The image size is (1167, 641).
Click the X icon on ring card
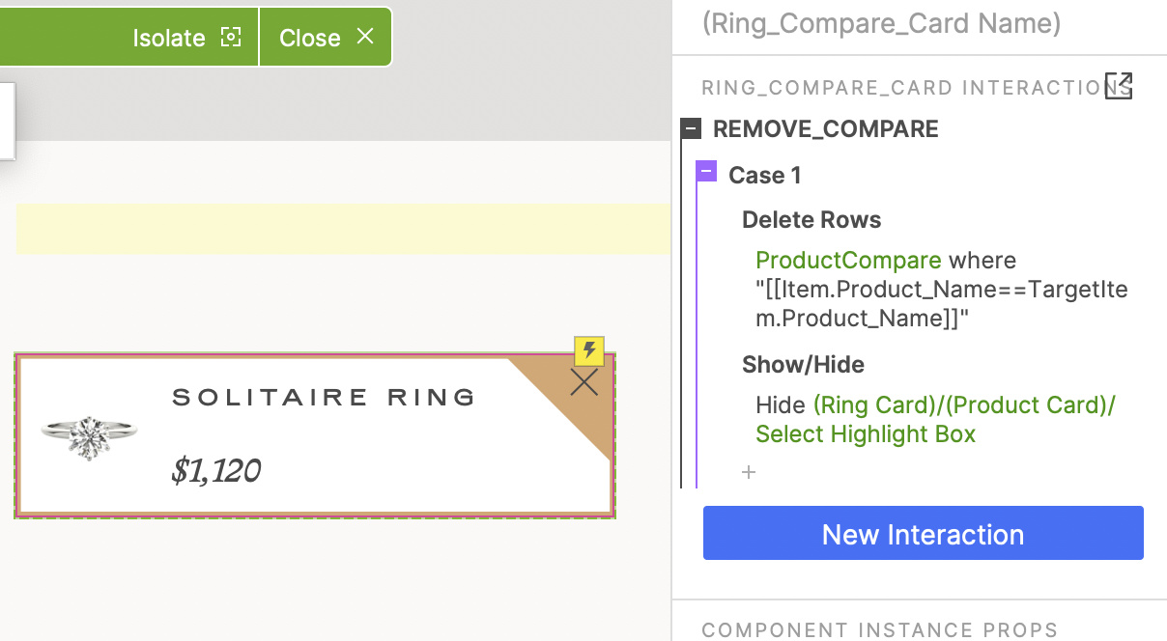[x=584, y=383]
